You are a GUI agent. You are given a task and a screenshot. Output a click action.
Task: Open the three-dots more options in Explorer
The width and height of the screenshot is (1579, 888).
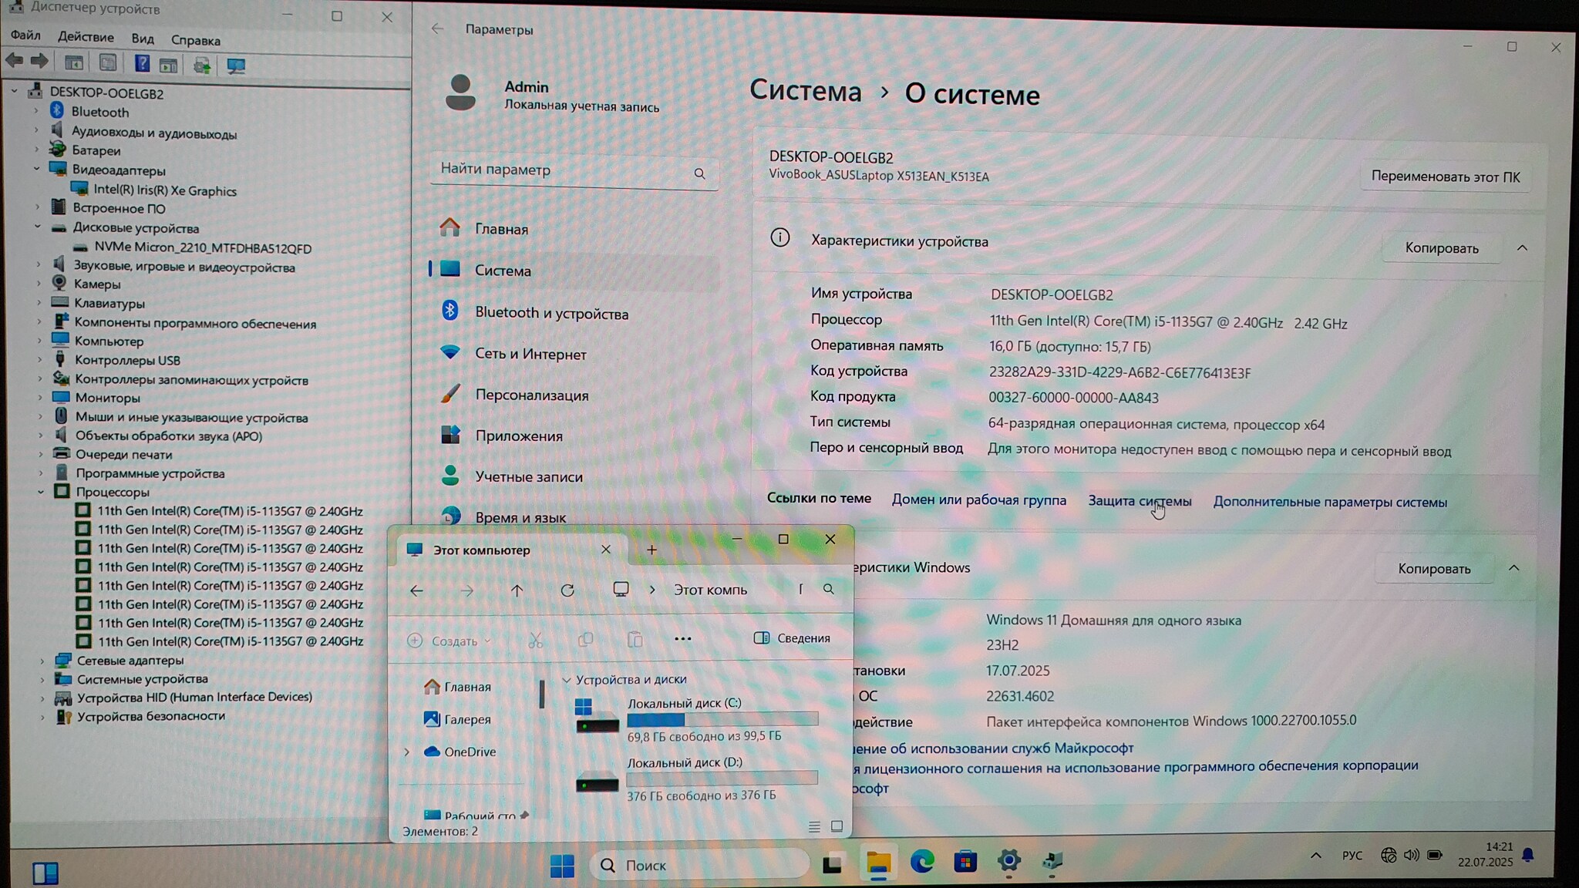pos(682,639)
